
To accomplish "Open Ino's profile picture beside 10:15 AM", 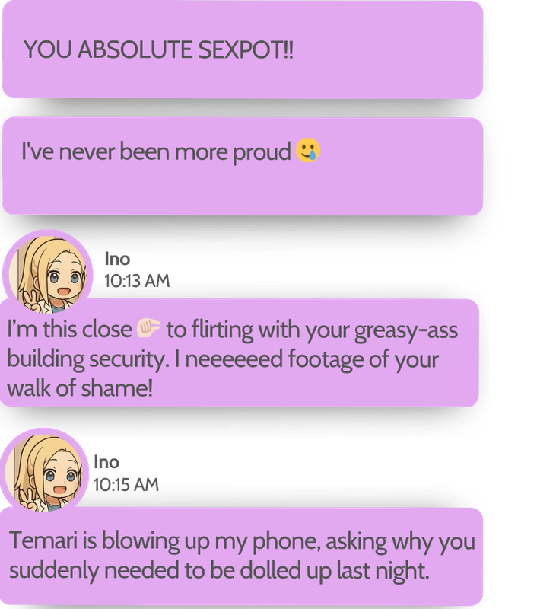I will click(45, 472).
